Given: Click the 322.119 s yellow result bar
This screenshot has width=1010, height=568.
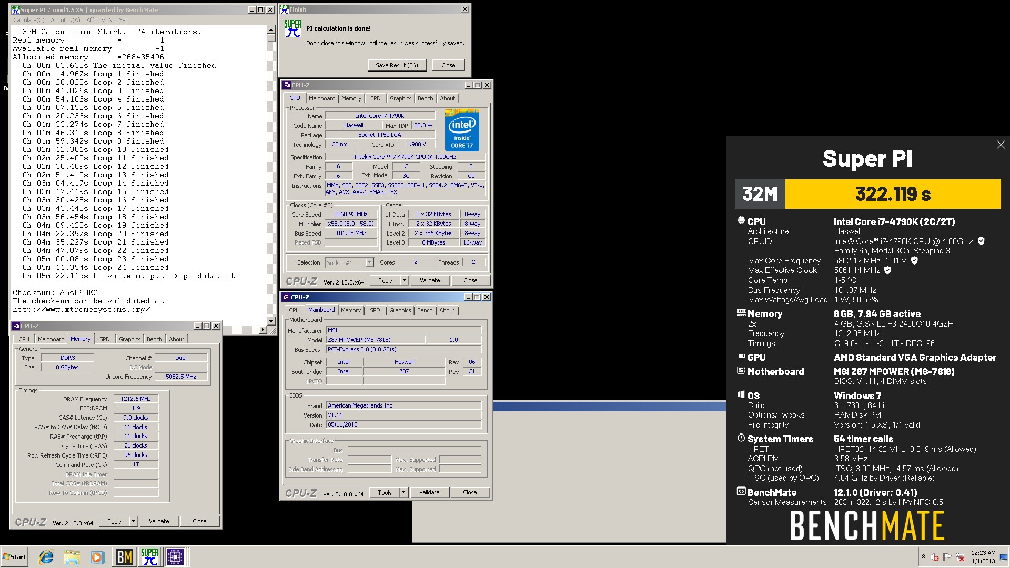Looking at the screenshot, I should pos(893,194).
